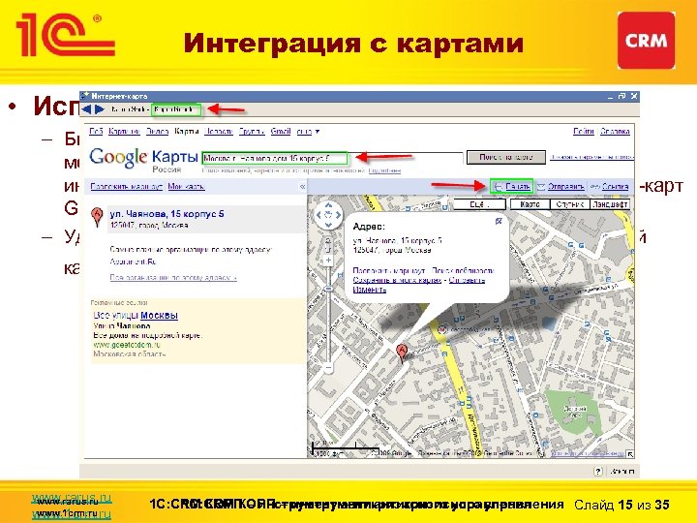Open the Мои карты link

[186, 186]
